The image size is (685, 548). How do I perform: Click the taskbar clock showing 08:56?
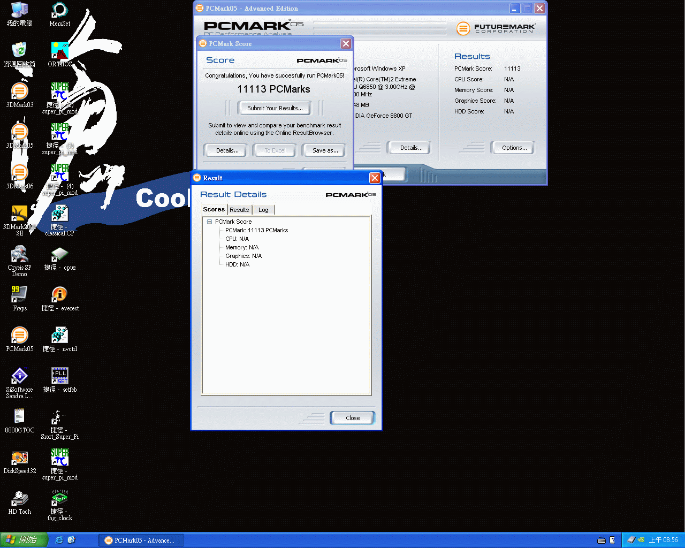[663, 540]
